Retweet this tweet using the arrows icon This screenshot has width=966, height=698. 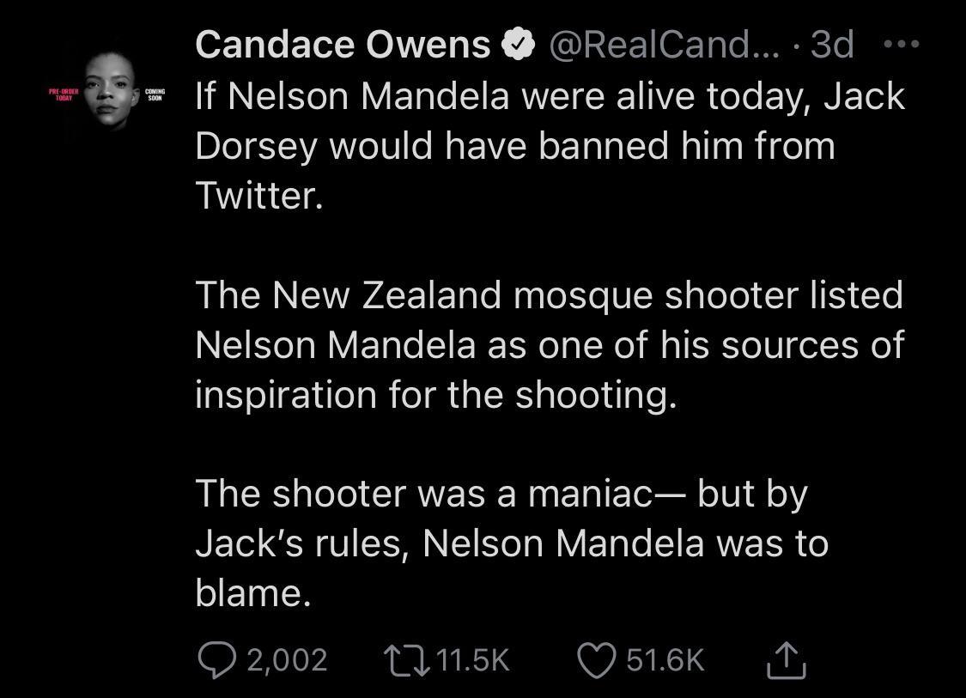click(x=409, y=659)
